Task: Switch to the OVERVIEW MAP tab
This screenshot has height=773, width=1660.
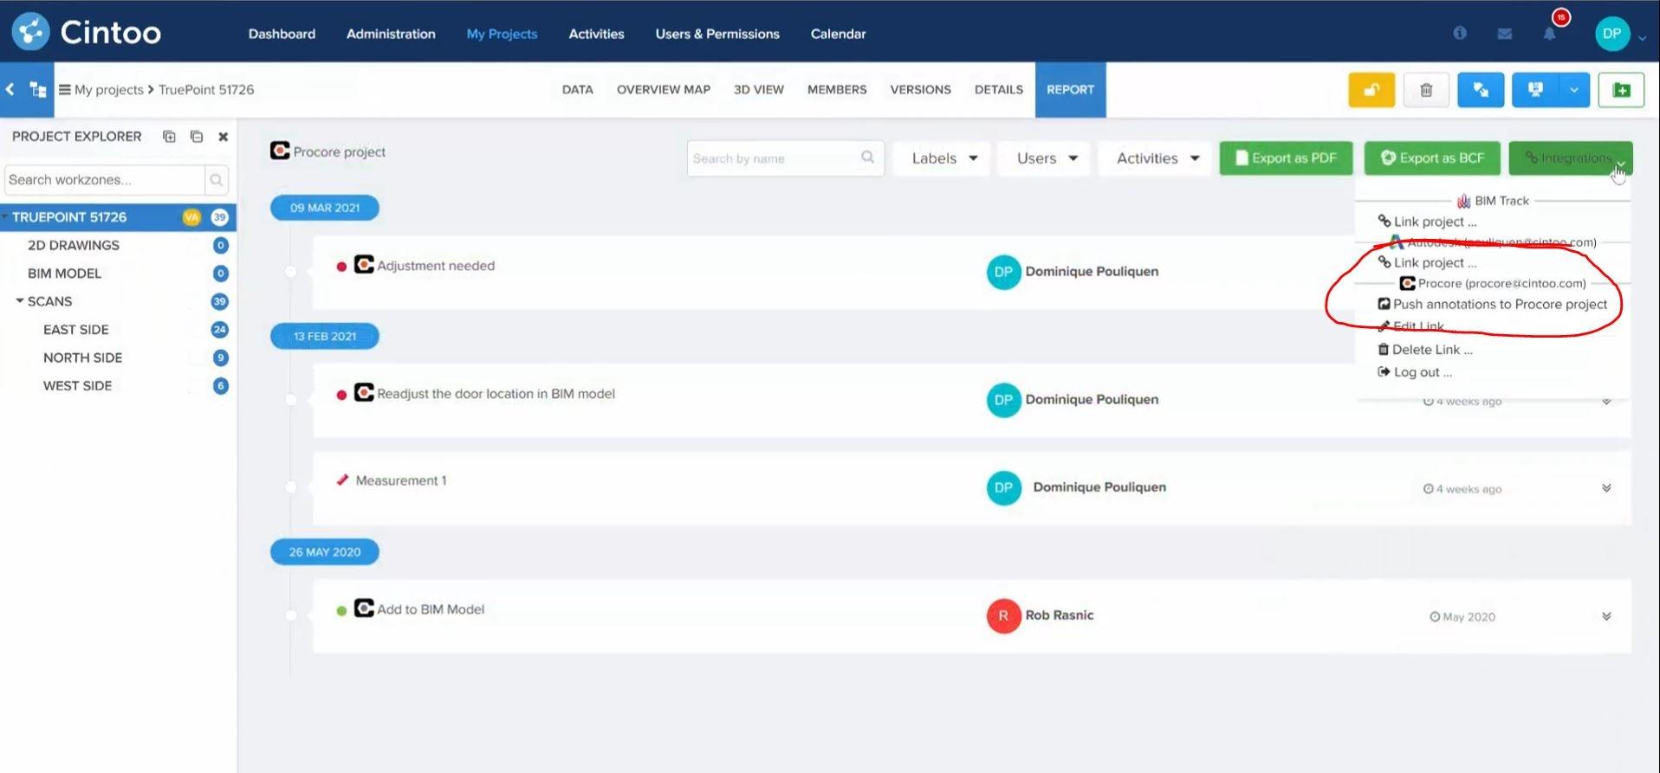Action: point(664,90)
